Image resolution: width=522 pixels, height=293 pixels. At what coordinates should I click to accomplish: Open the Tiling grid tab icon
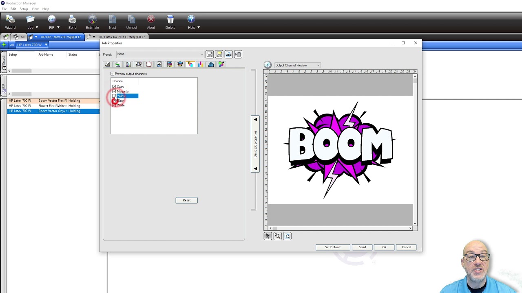coord(149,64)
